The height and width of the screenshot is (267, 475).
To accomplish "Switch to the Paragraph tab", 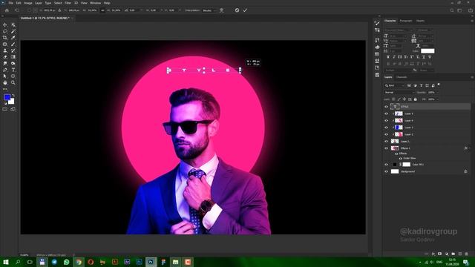I will [x=406, y=21].
